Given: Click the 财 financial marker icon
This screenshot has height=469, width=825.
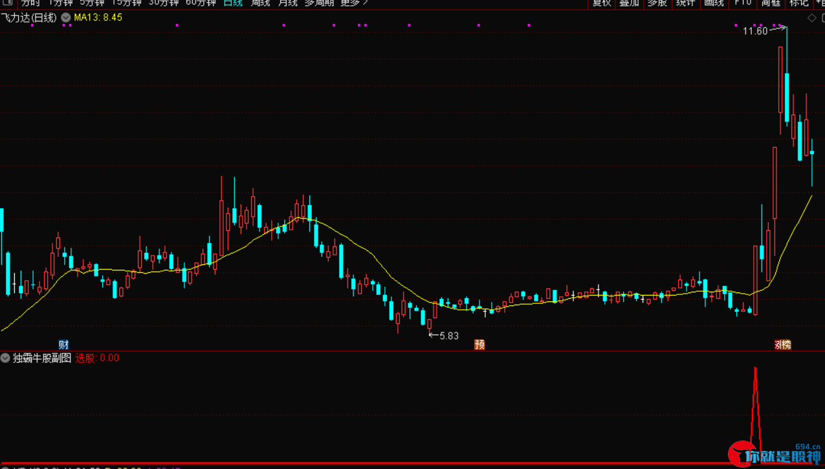Looking at the screenshot, I should [x=63, y=345].
